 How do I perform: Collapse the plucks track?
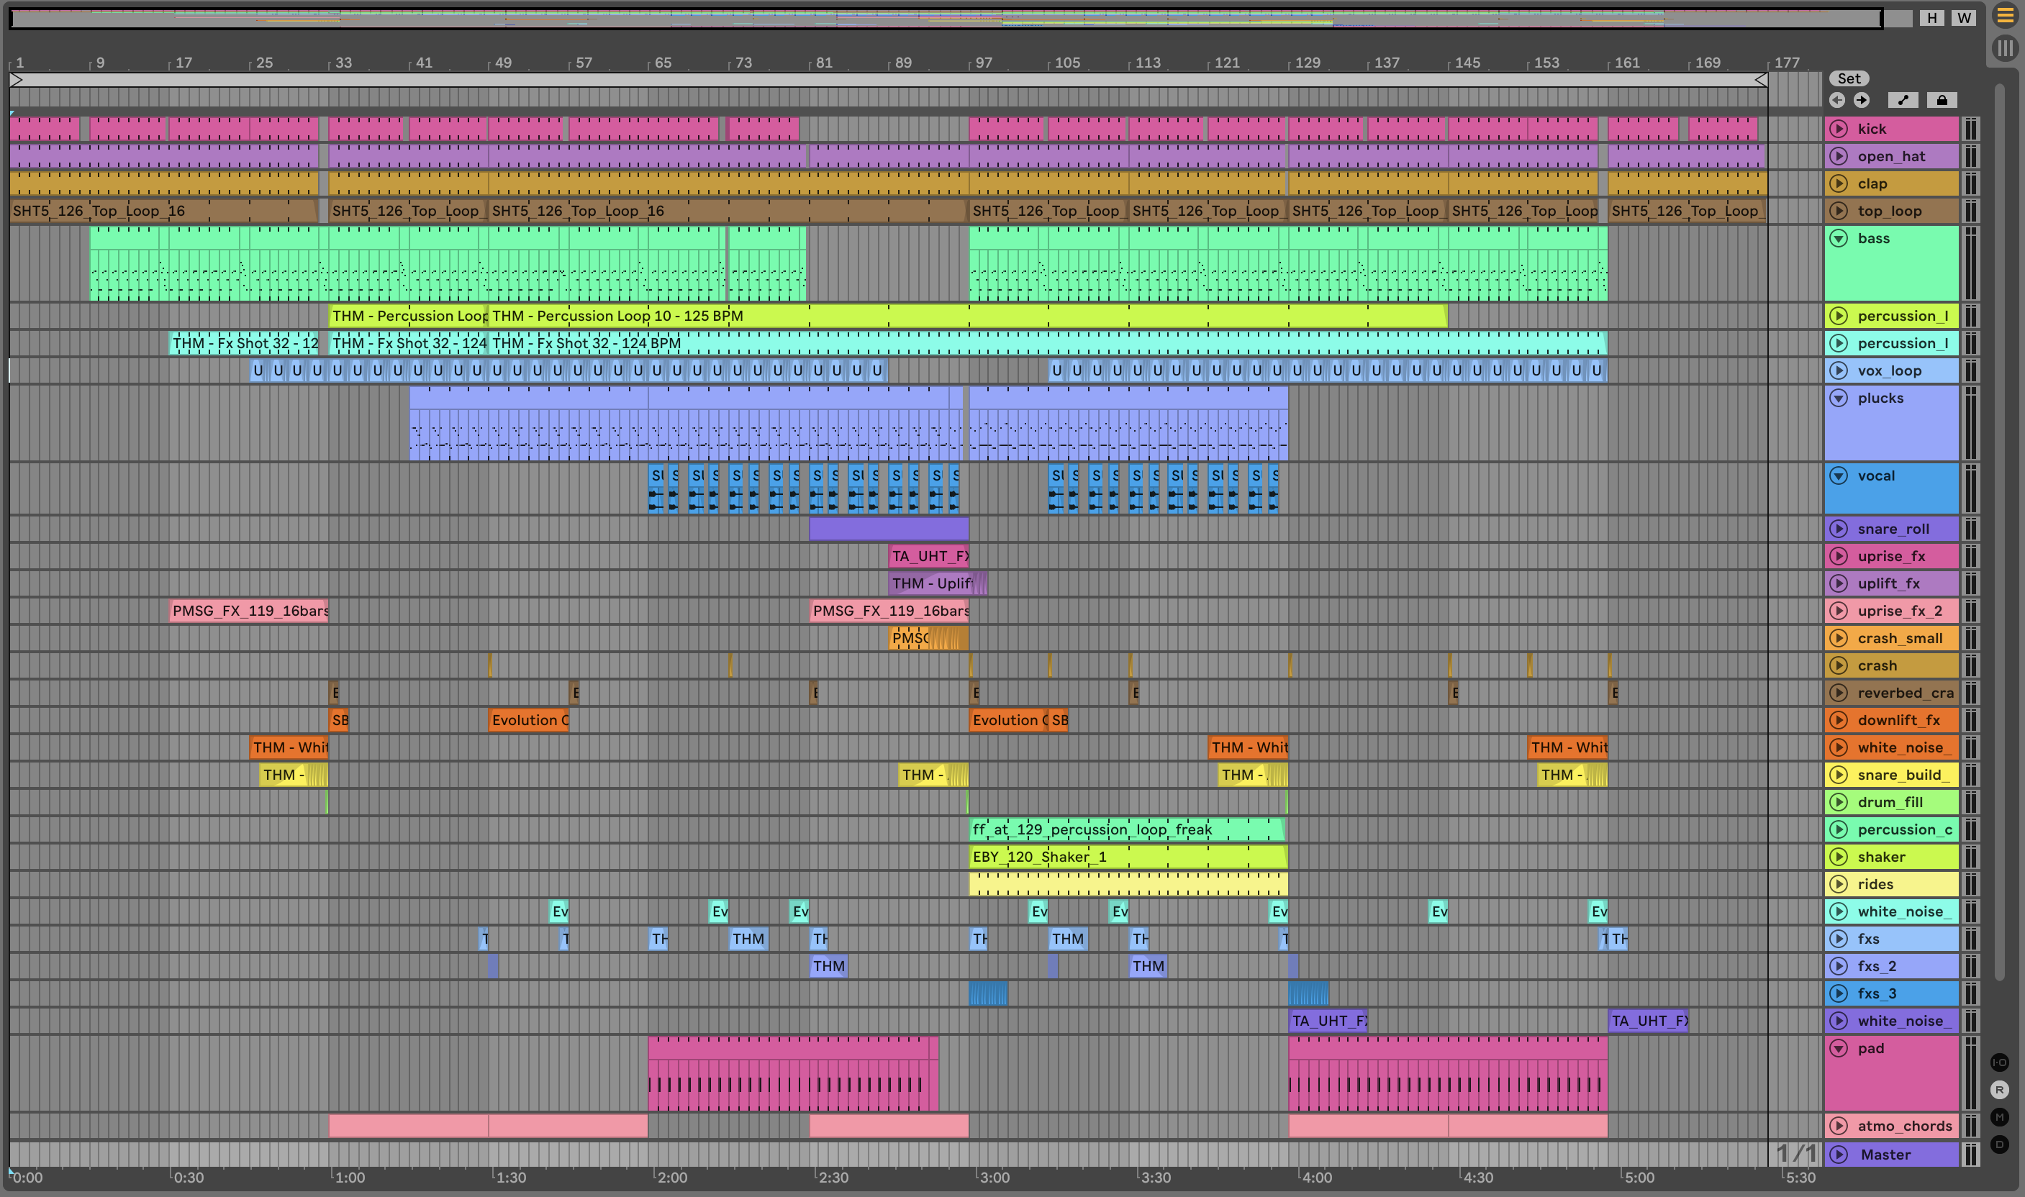tap(1839, 399)
